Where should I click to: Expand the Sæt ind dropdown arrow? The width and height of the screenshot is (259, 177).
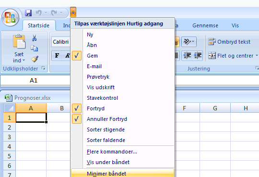(x=24, y=60)
